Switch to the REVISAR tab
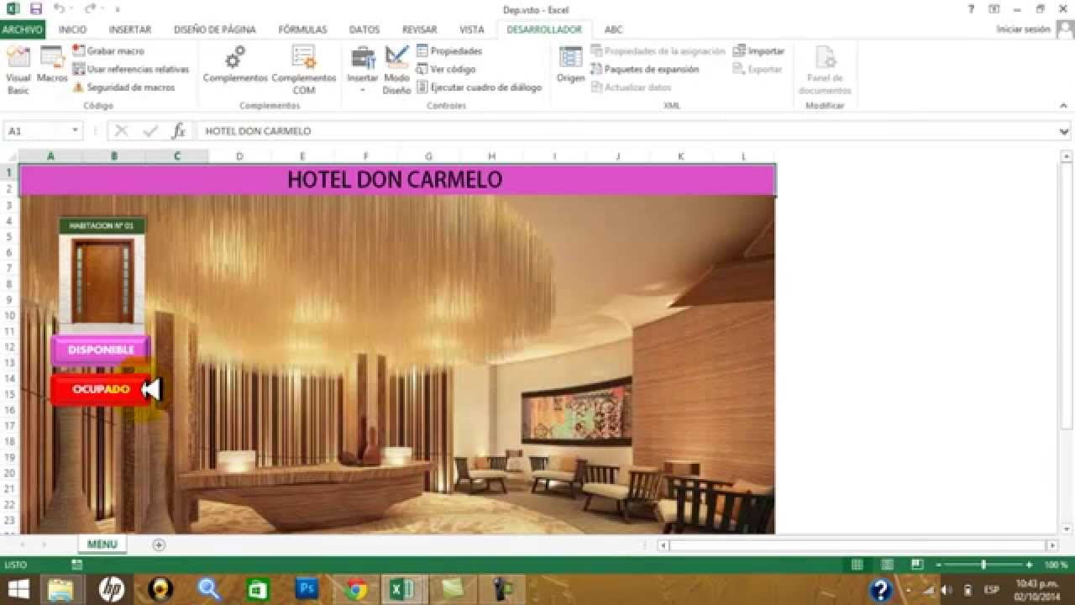Image resolution: width=1075 pixels, height=605 pixels. pos(419,29)
